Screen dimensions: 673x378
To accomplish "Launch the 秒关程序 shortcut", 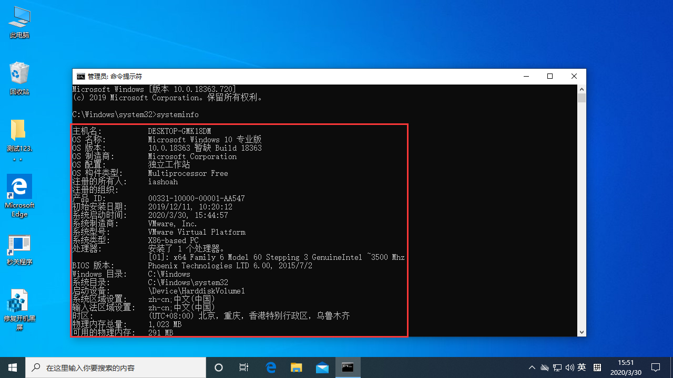I will coord(19,244).
